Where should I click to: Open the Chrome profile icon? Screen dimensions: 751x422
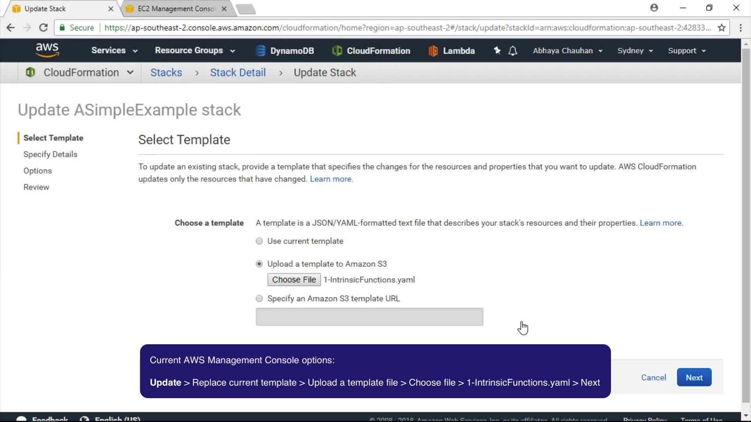click(654, 8)
